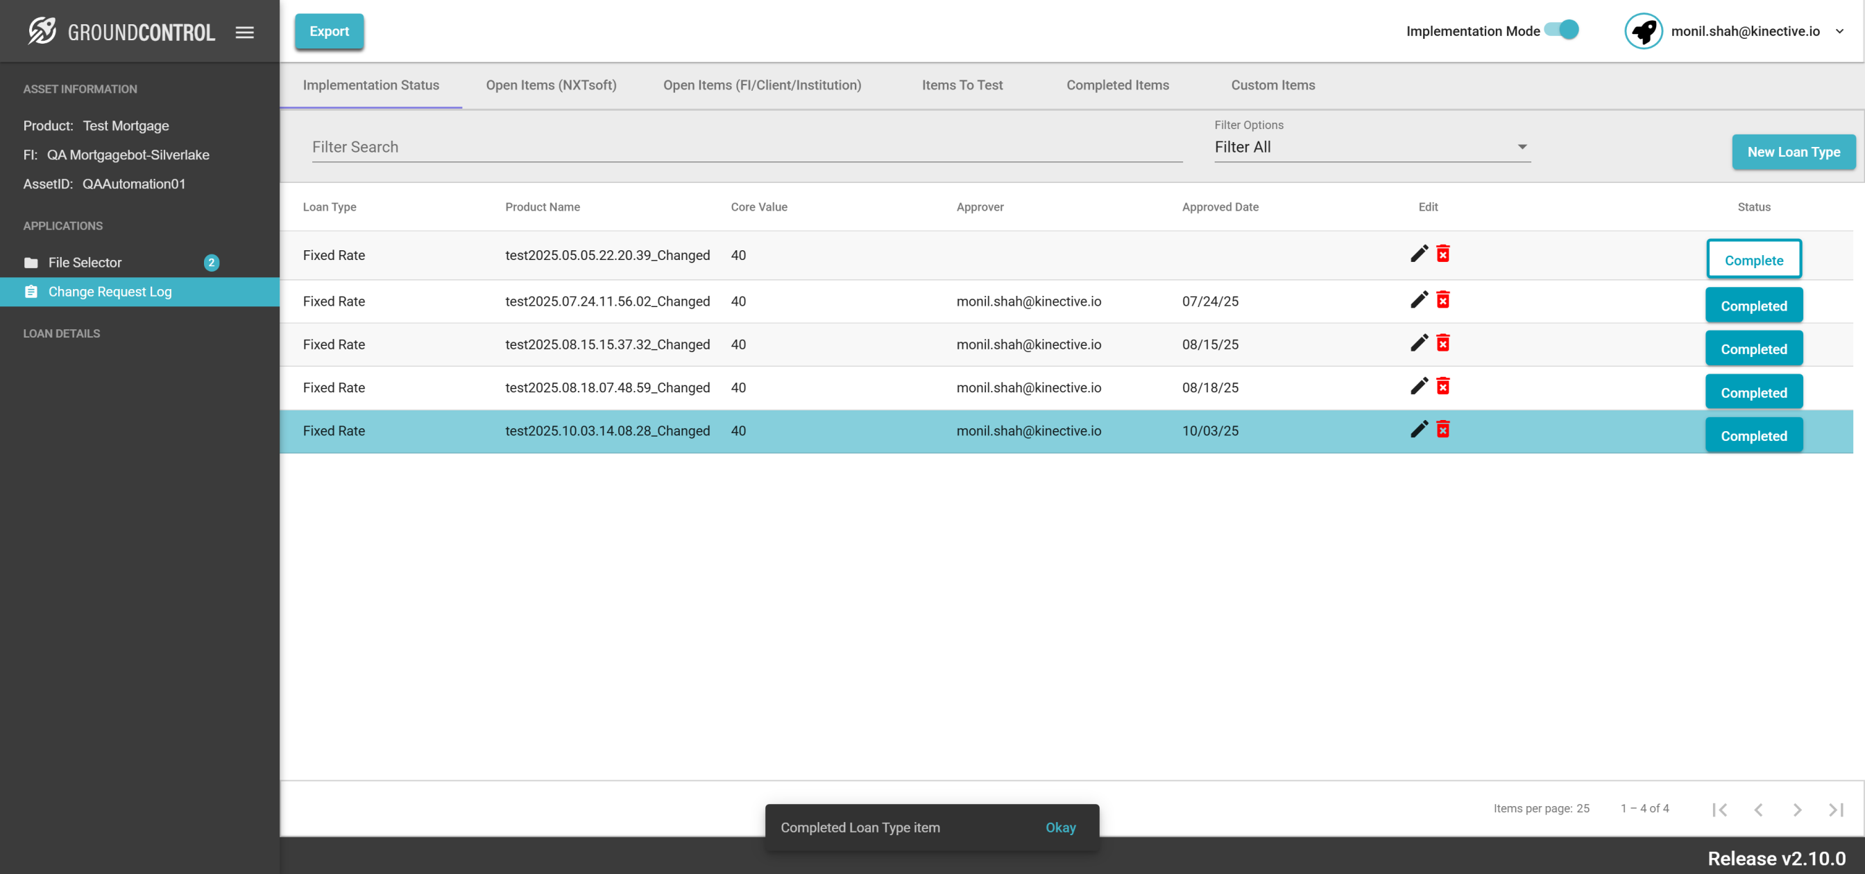
Task: Open Items per page selector
Action: click(x=1582, y=808)
